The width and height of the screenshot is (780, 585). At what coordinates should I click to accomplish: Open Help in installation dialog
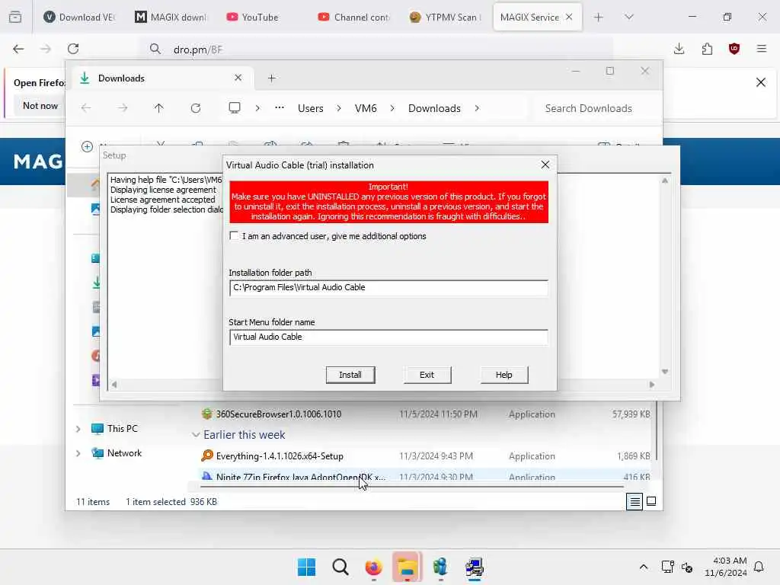(x=504, y=375)
